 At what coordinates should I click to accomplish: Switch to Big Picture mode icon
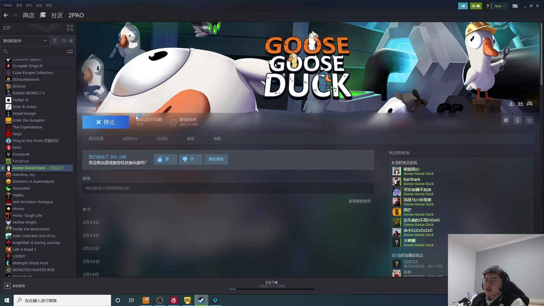pyautogui.click(x=515, y=6)
